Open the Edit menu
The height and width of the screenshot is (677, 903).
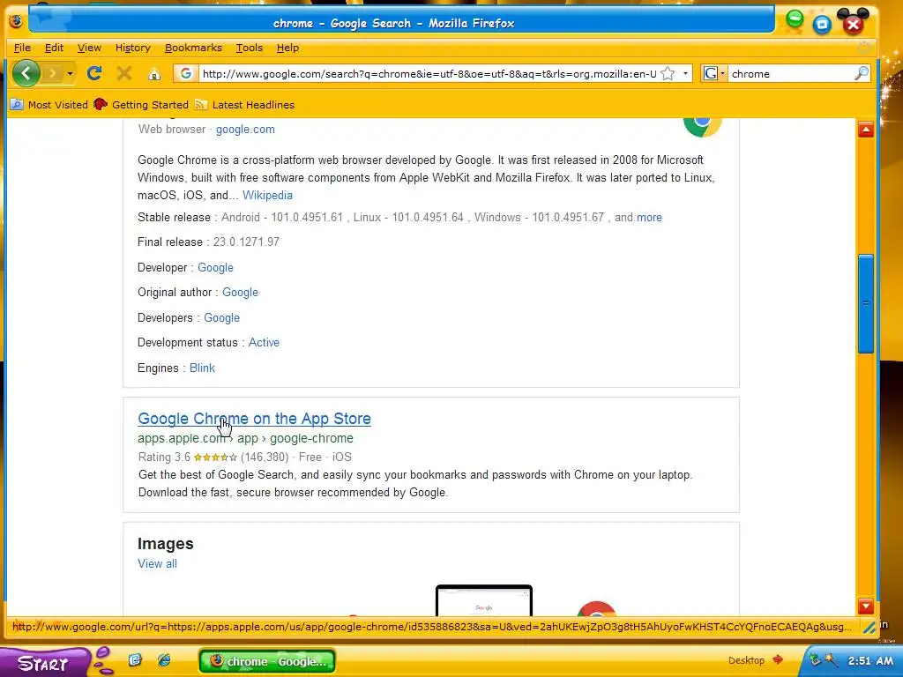[54, 48]
